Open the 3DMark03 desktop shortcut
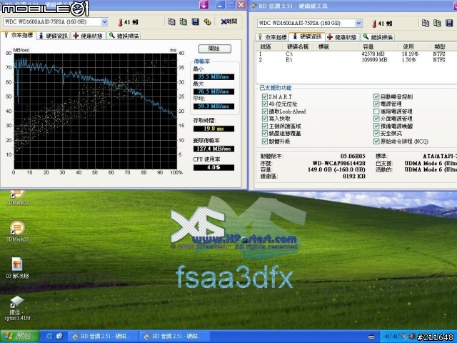Image resolution: width=457 pixels, height=343 pixels. point(17,197)
